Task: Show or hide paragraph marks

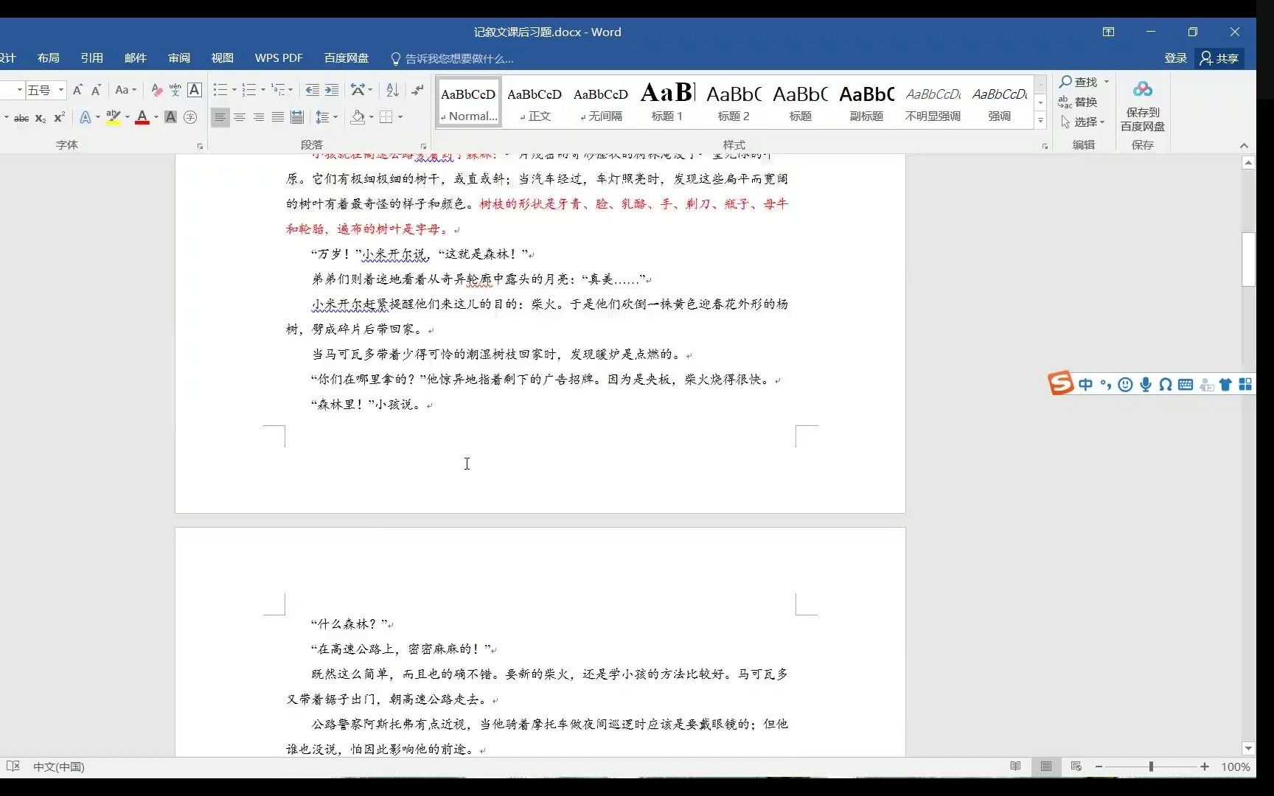Action: click(417, 90)
